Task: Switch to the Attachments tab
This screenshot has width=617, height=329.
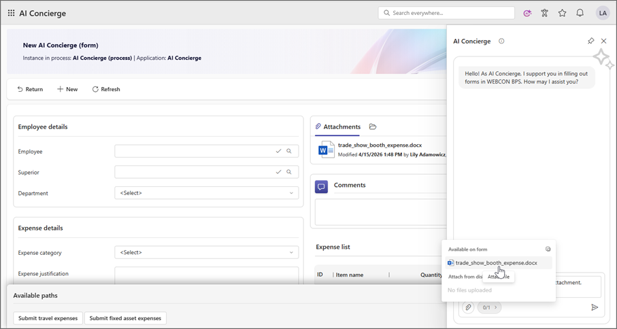Action: [x=338, y=126]
